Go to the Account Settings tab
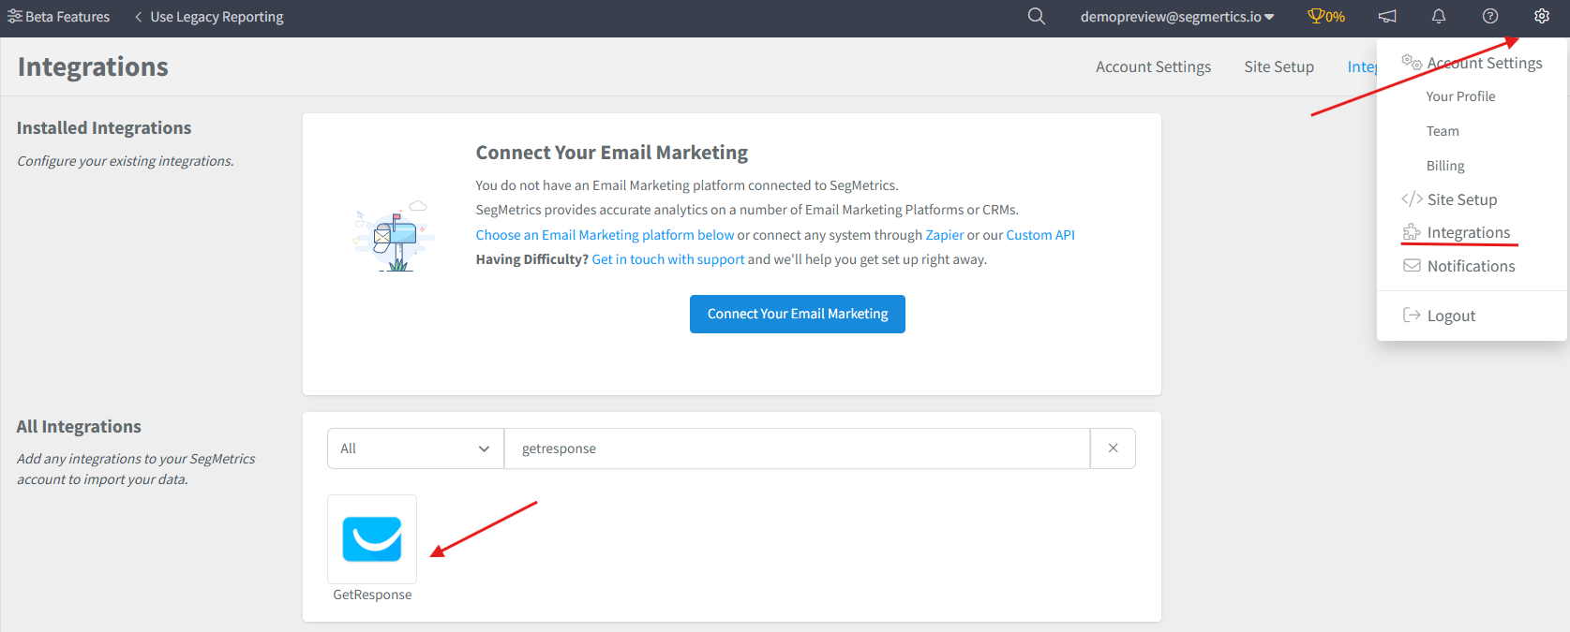 tap(1153, 66)
